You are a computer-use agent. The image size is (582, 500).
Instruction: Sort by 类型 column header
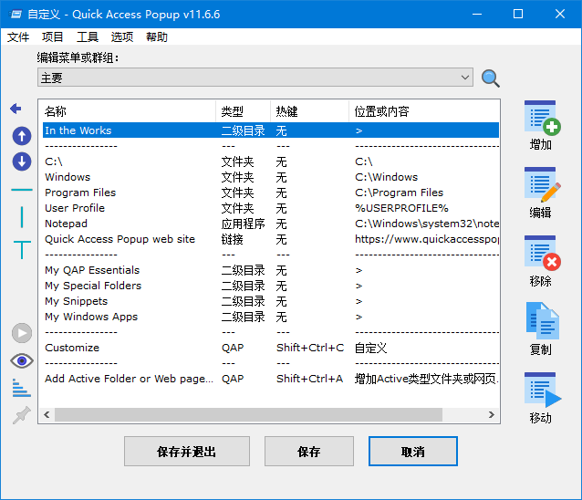pyautogui.click(x=244, y=111)
